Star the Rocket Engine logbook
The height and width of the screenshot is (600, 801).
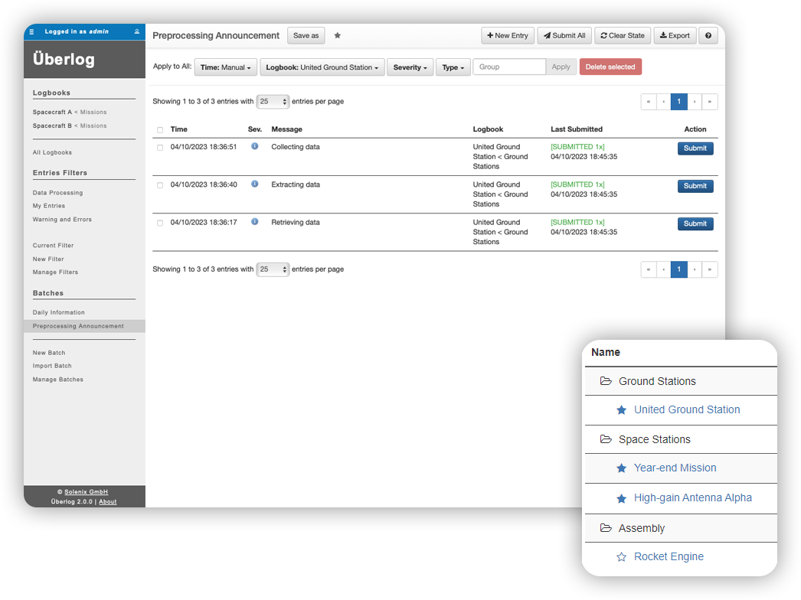click(x=621, y=557)
